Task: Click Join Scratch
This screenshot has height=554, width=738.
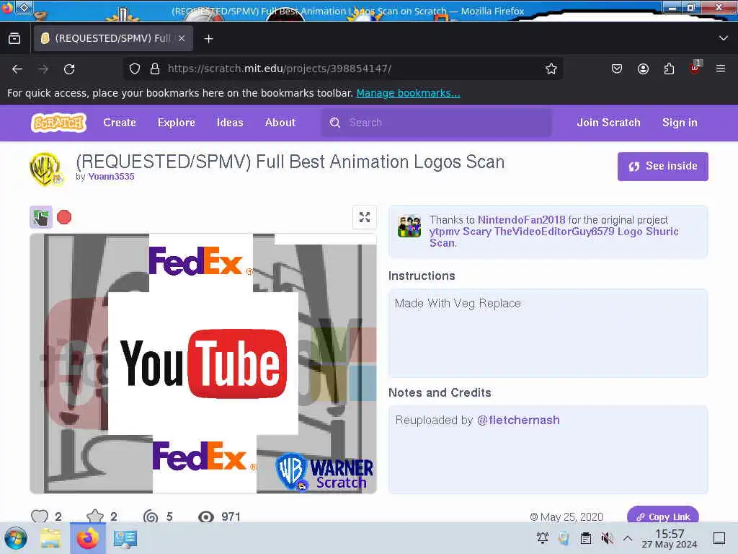Action: (x=608, y=123)
